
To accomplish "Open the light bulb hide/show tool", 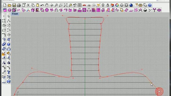I will coord(103,5).
